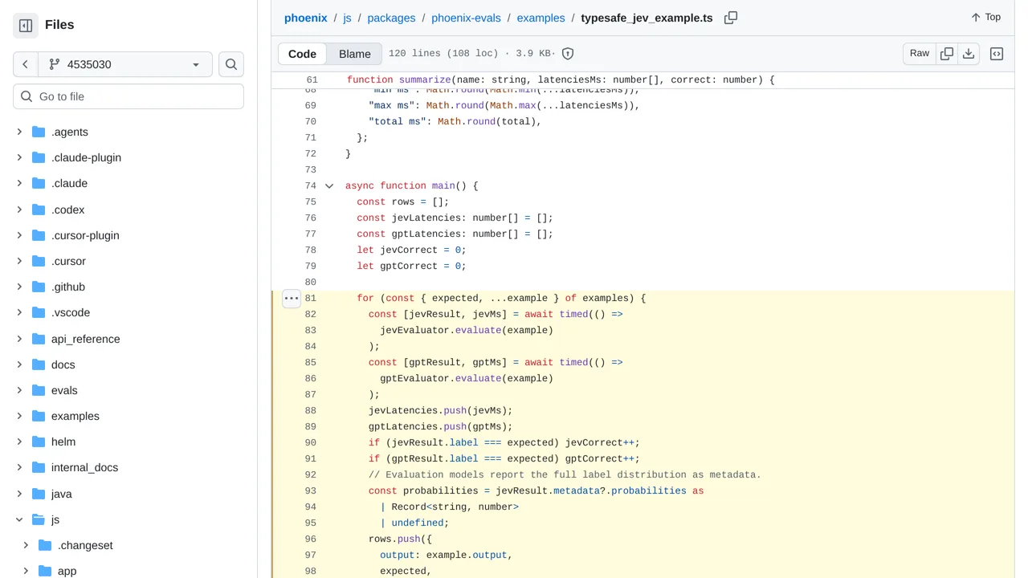
Task: Open the js breadcrumb link
Action: [x=348, y=18]
